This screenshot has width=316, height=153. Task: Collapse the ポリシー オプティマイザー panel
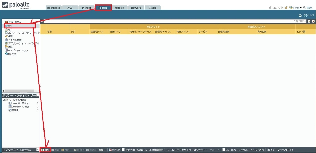coord(38,95)
